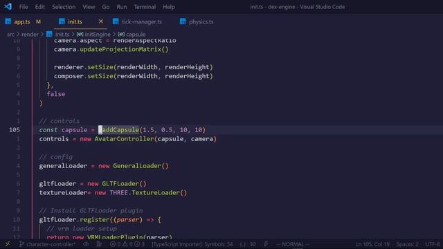Click Spaces: 2 indentation setting

pos(407,244)
